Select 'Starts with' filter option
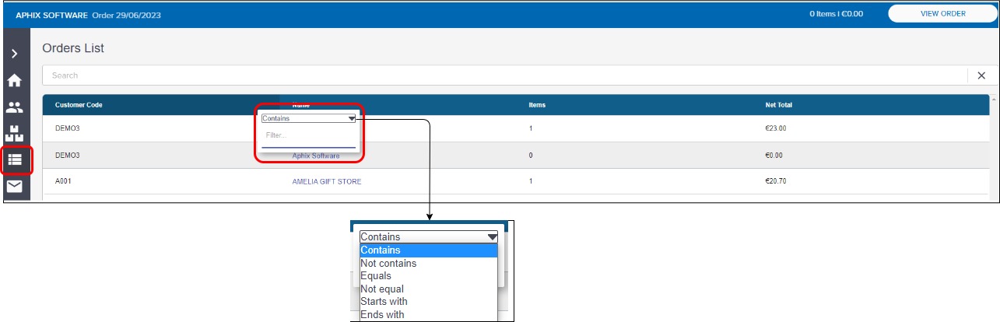Image resolution: width=1000 pixels, height=322 pixels. click(x=384, y=302)
